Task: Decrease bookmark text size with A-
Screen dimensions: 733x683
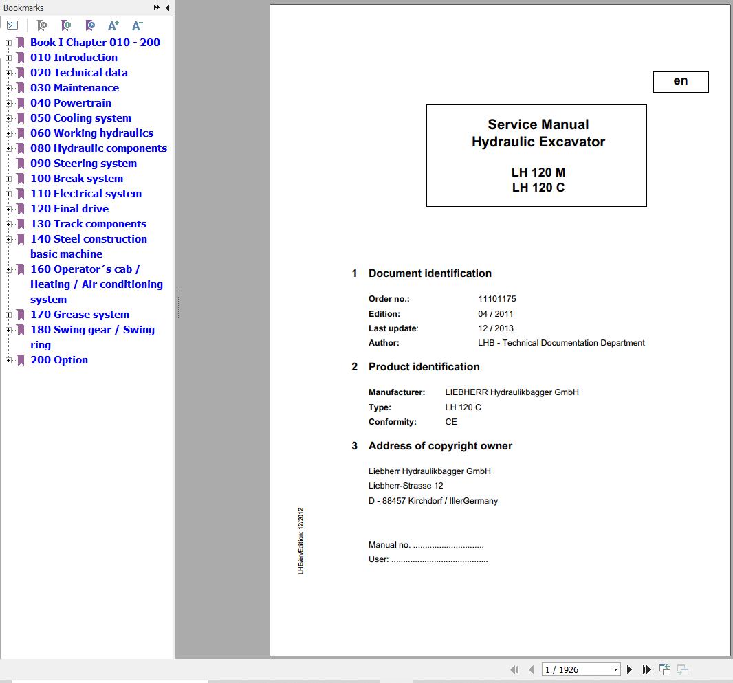Action: click(137, 25)
